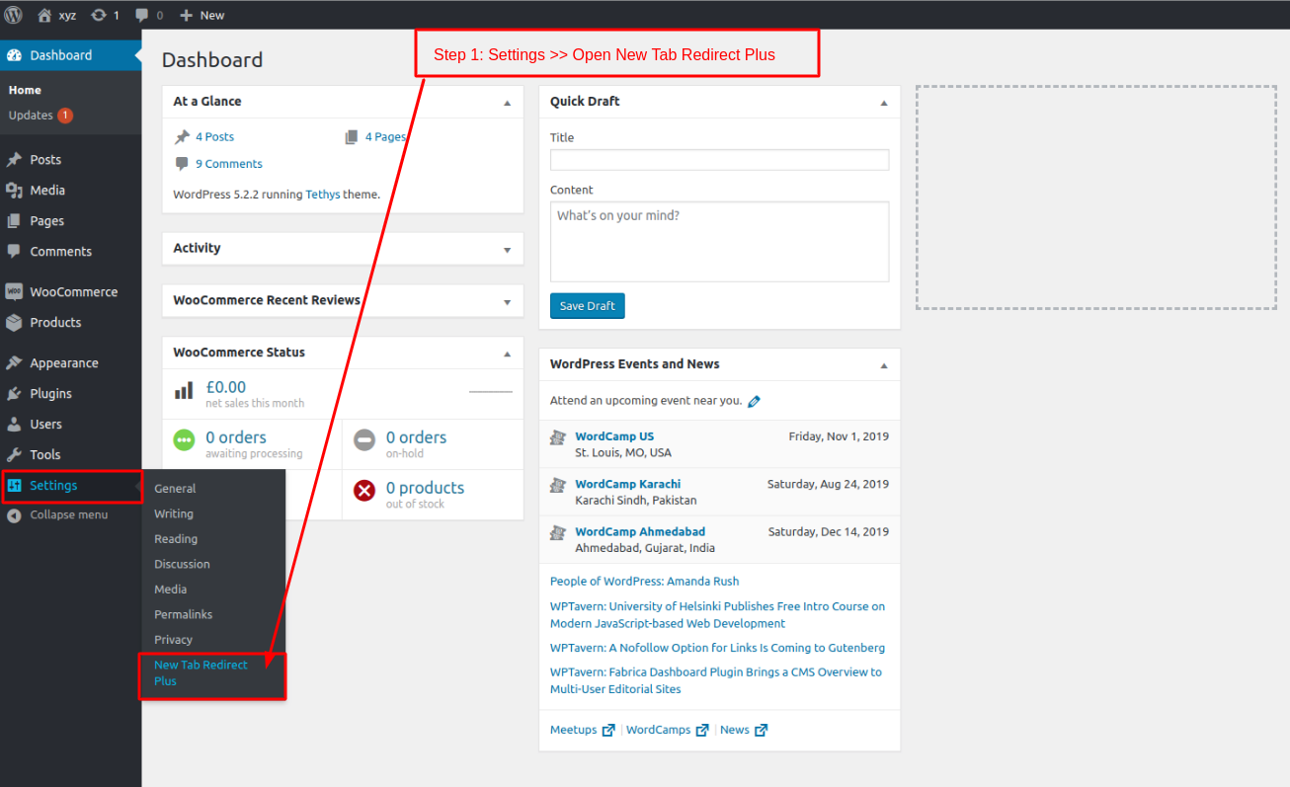Click the plus New icon in admin bar
This screenshot has width=1290, height=787.
(186, 16)
